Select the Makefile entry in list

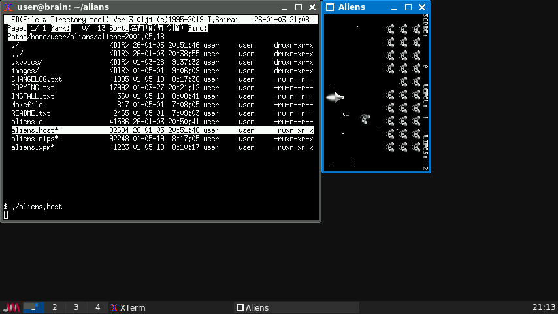27,105
